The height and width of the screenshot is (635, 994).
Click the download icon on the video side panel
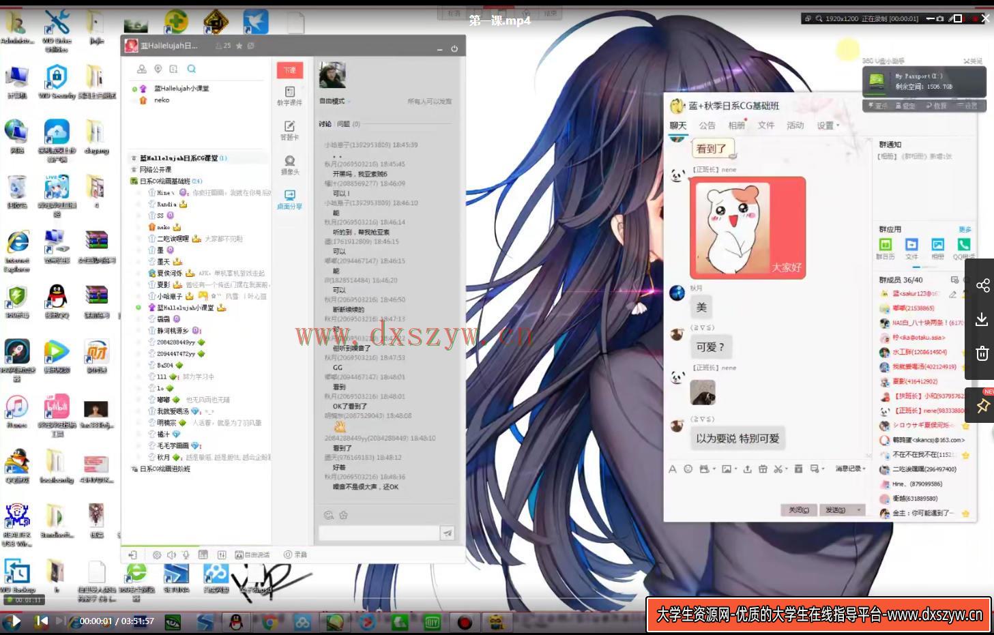pyautogui.click(x=982, y=319)
